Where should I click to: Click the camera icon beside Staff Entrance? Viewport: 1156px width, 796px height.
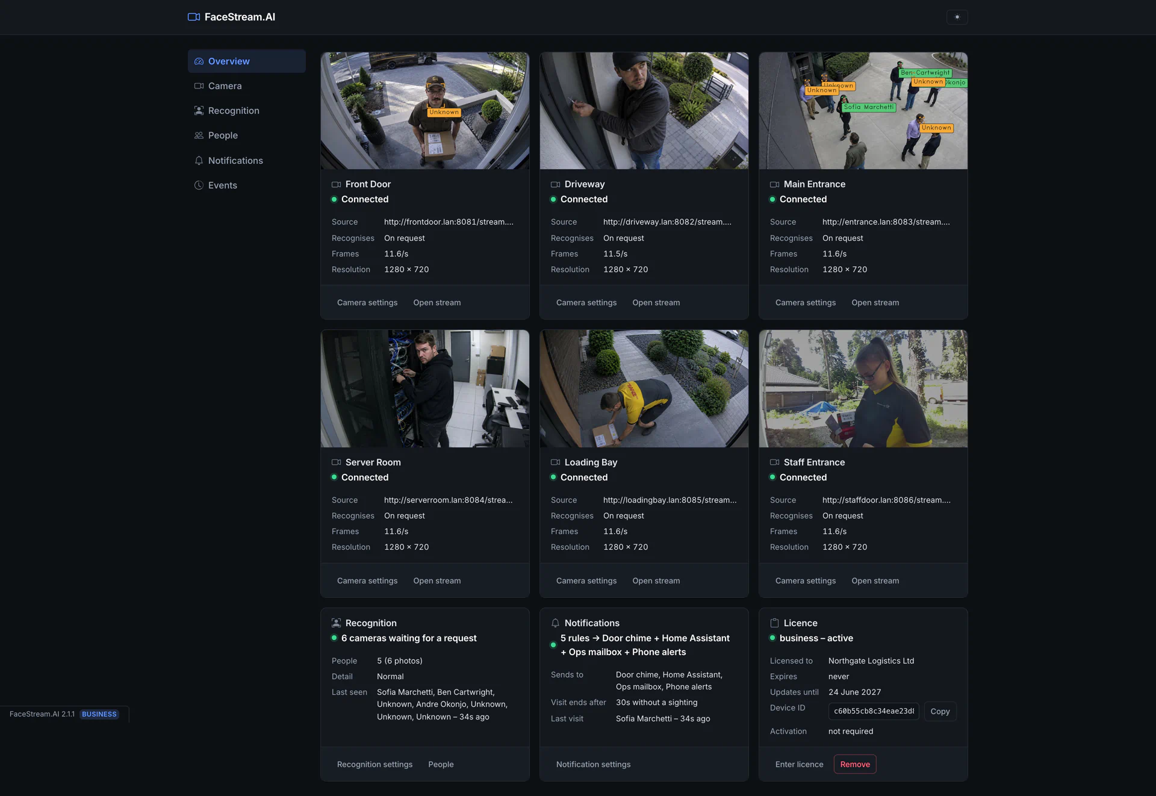point(775,462)
